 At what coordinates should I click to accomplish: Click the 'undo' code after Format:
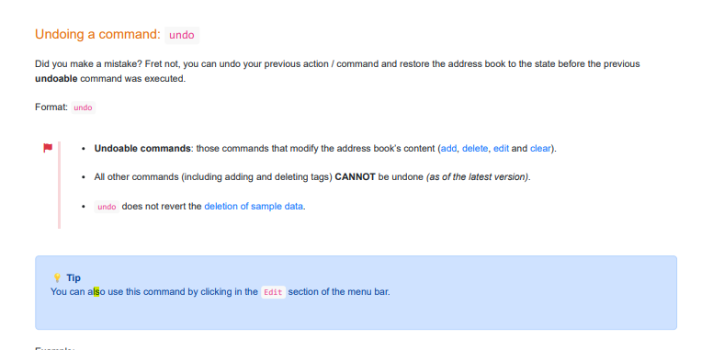(83, 107)
